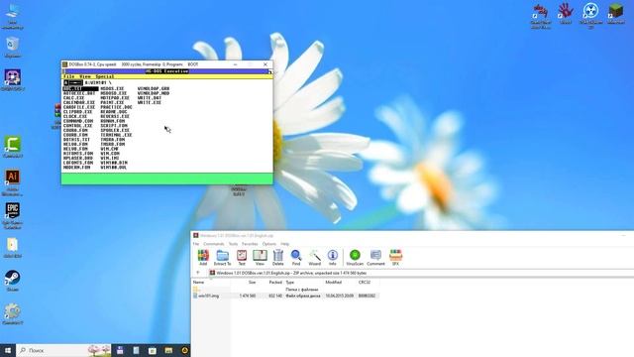Screen dimensions: 634x357
Task: Select the img file row in WinRAR
Action: coord(285,296)
